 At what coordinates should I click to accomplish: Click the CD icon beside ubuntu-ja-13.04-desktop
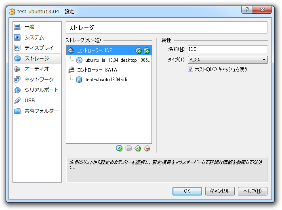[79, 60]
